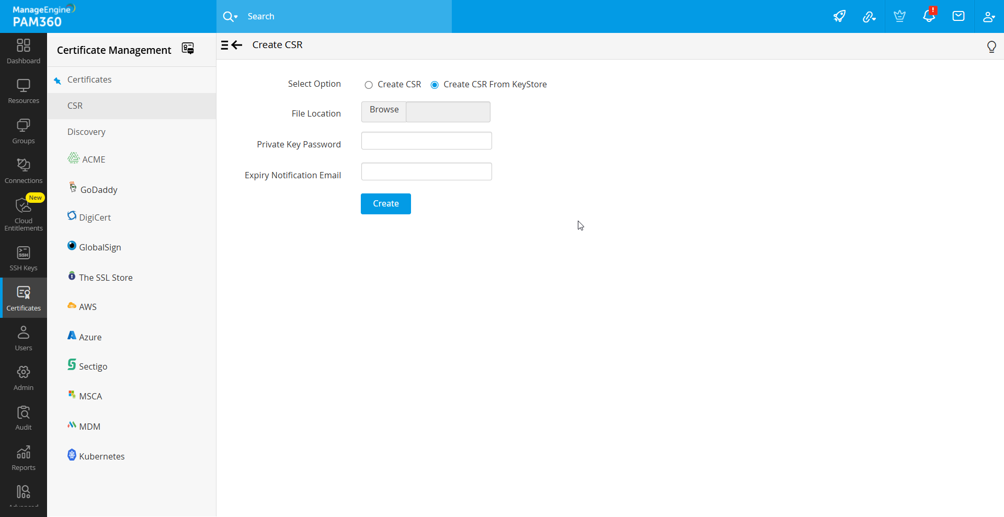Screen dimensions: 1004x517
Task: Go to SSH Keys
Action: pos(24,259)
